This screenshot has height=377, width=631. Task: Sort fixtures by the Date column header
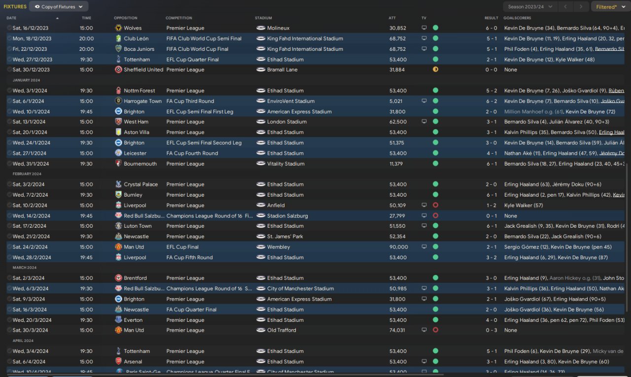pyautogui.click(x=11, y=18)
